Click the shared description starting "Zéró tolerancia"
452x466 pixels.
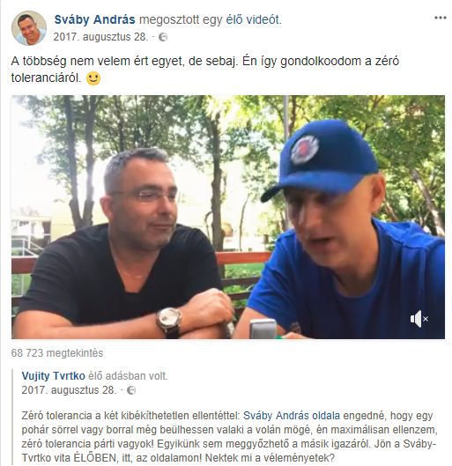tap(229, 436)
